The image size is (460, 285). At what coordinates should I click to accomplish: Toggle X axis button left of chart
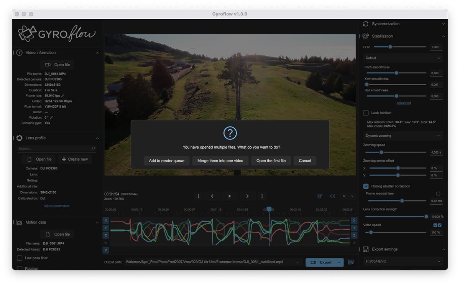tap(106, 220)
